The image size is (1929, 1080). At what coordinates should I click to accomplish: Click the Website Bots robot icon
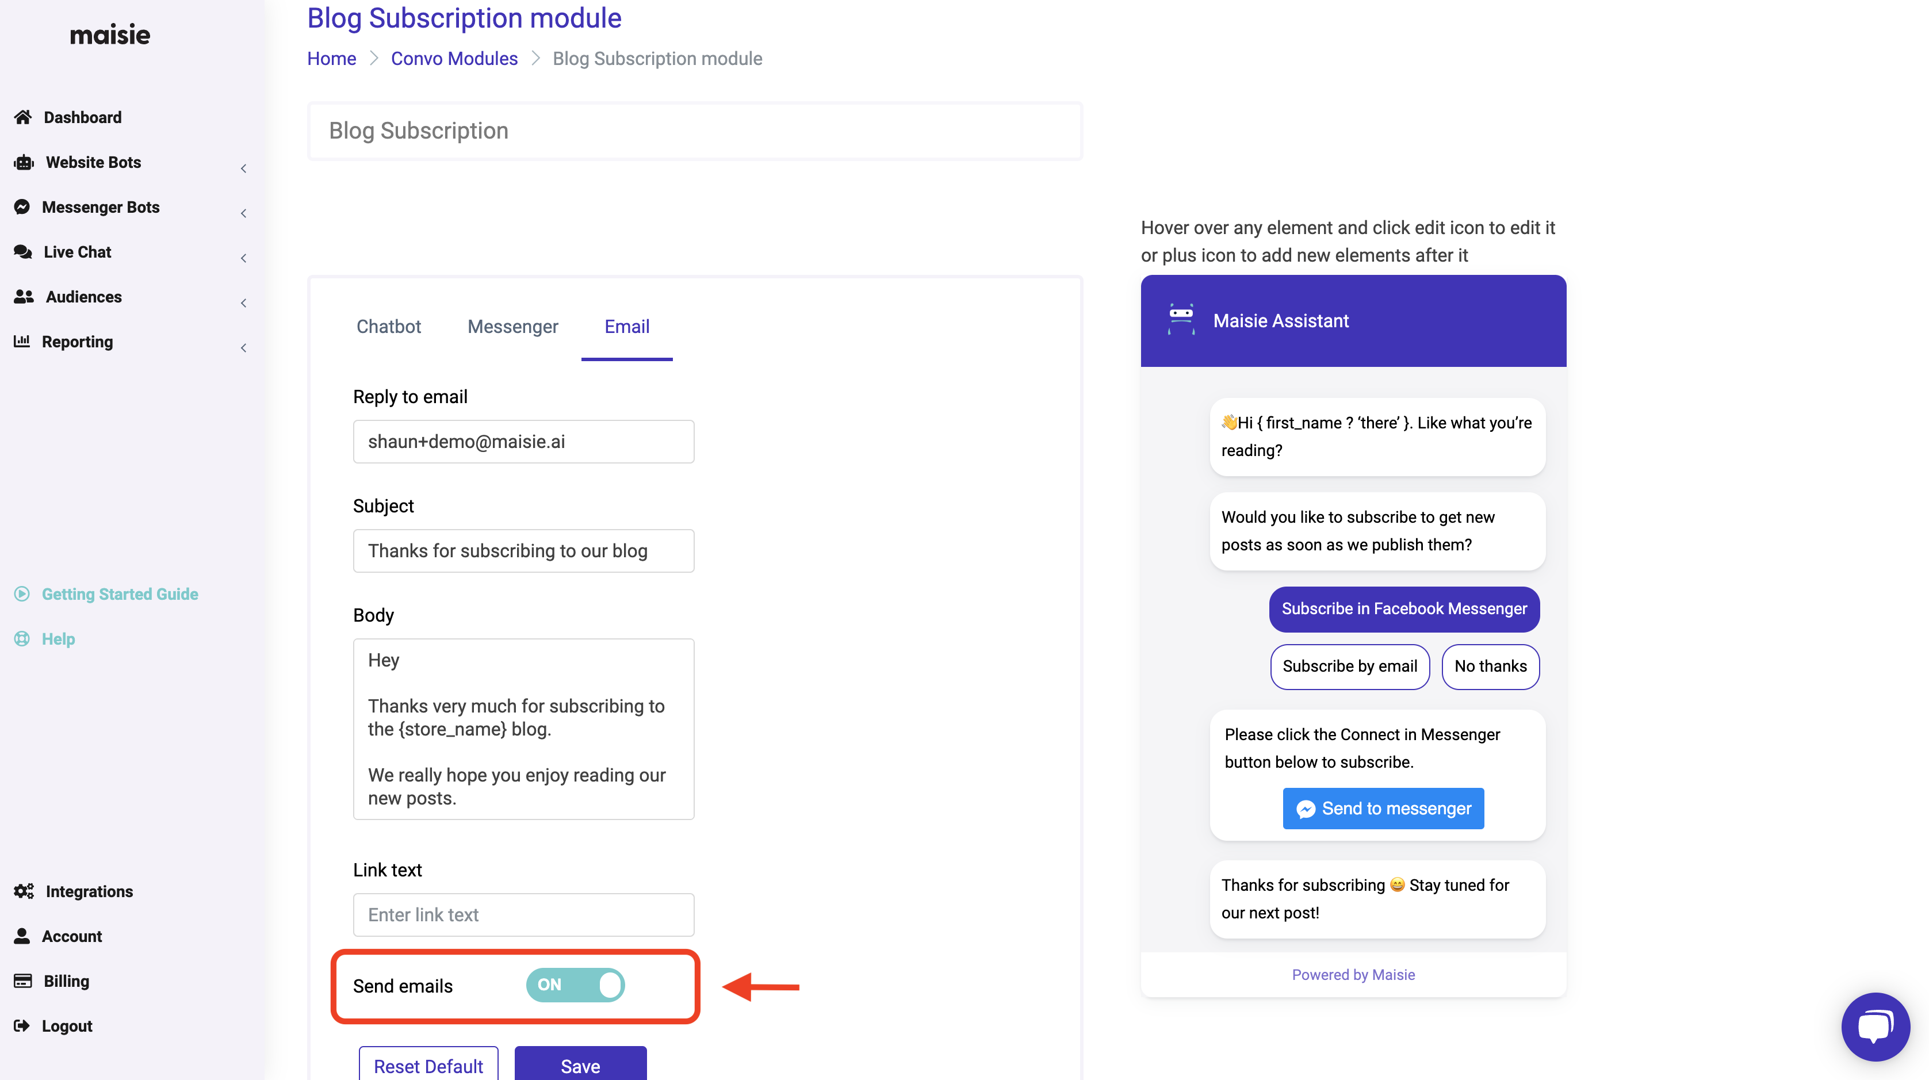[x=24, y=163]
